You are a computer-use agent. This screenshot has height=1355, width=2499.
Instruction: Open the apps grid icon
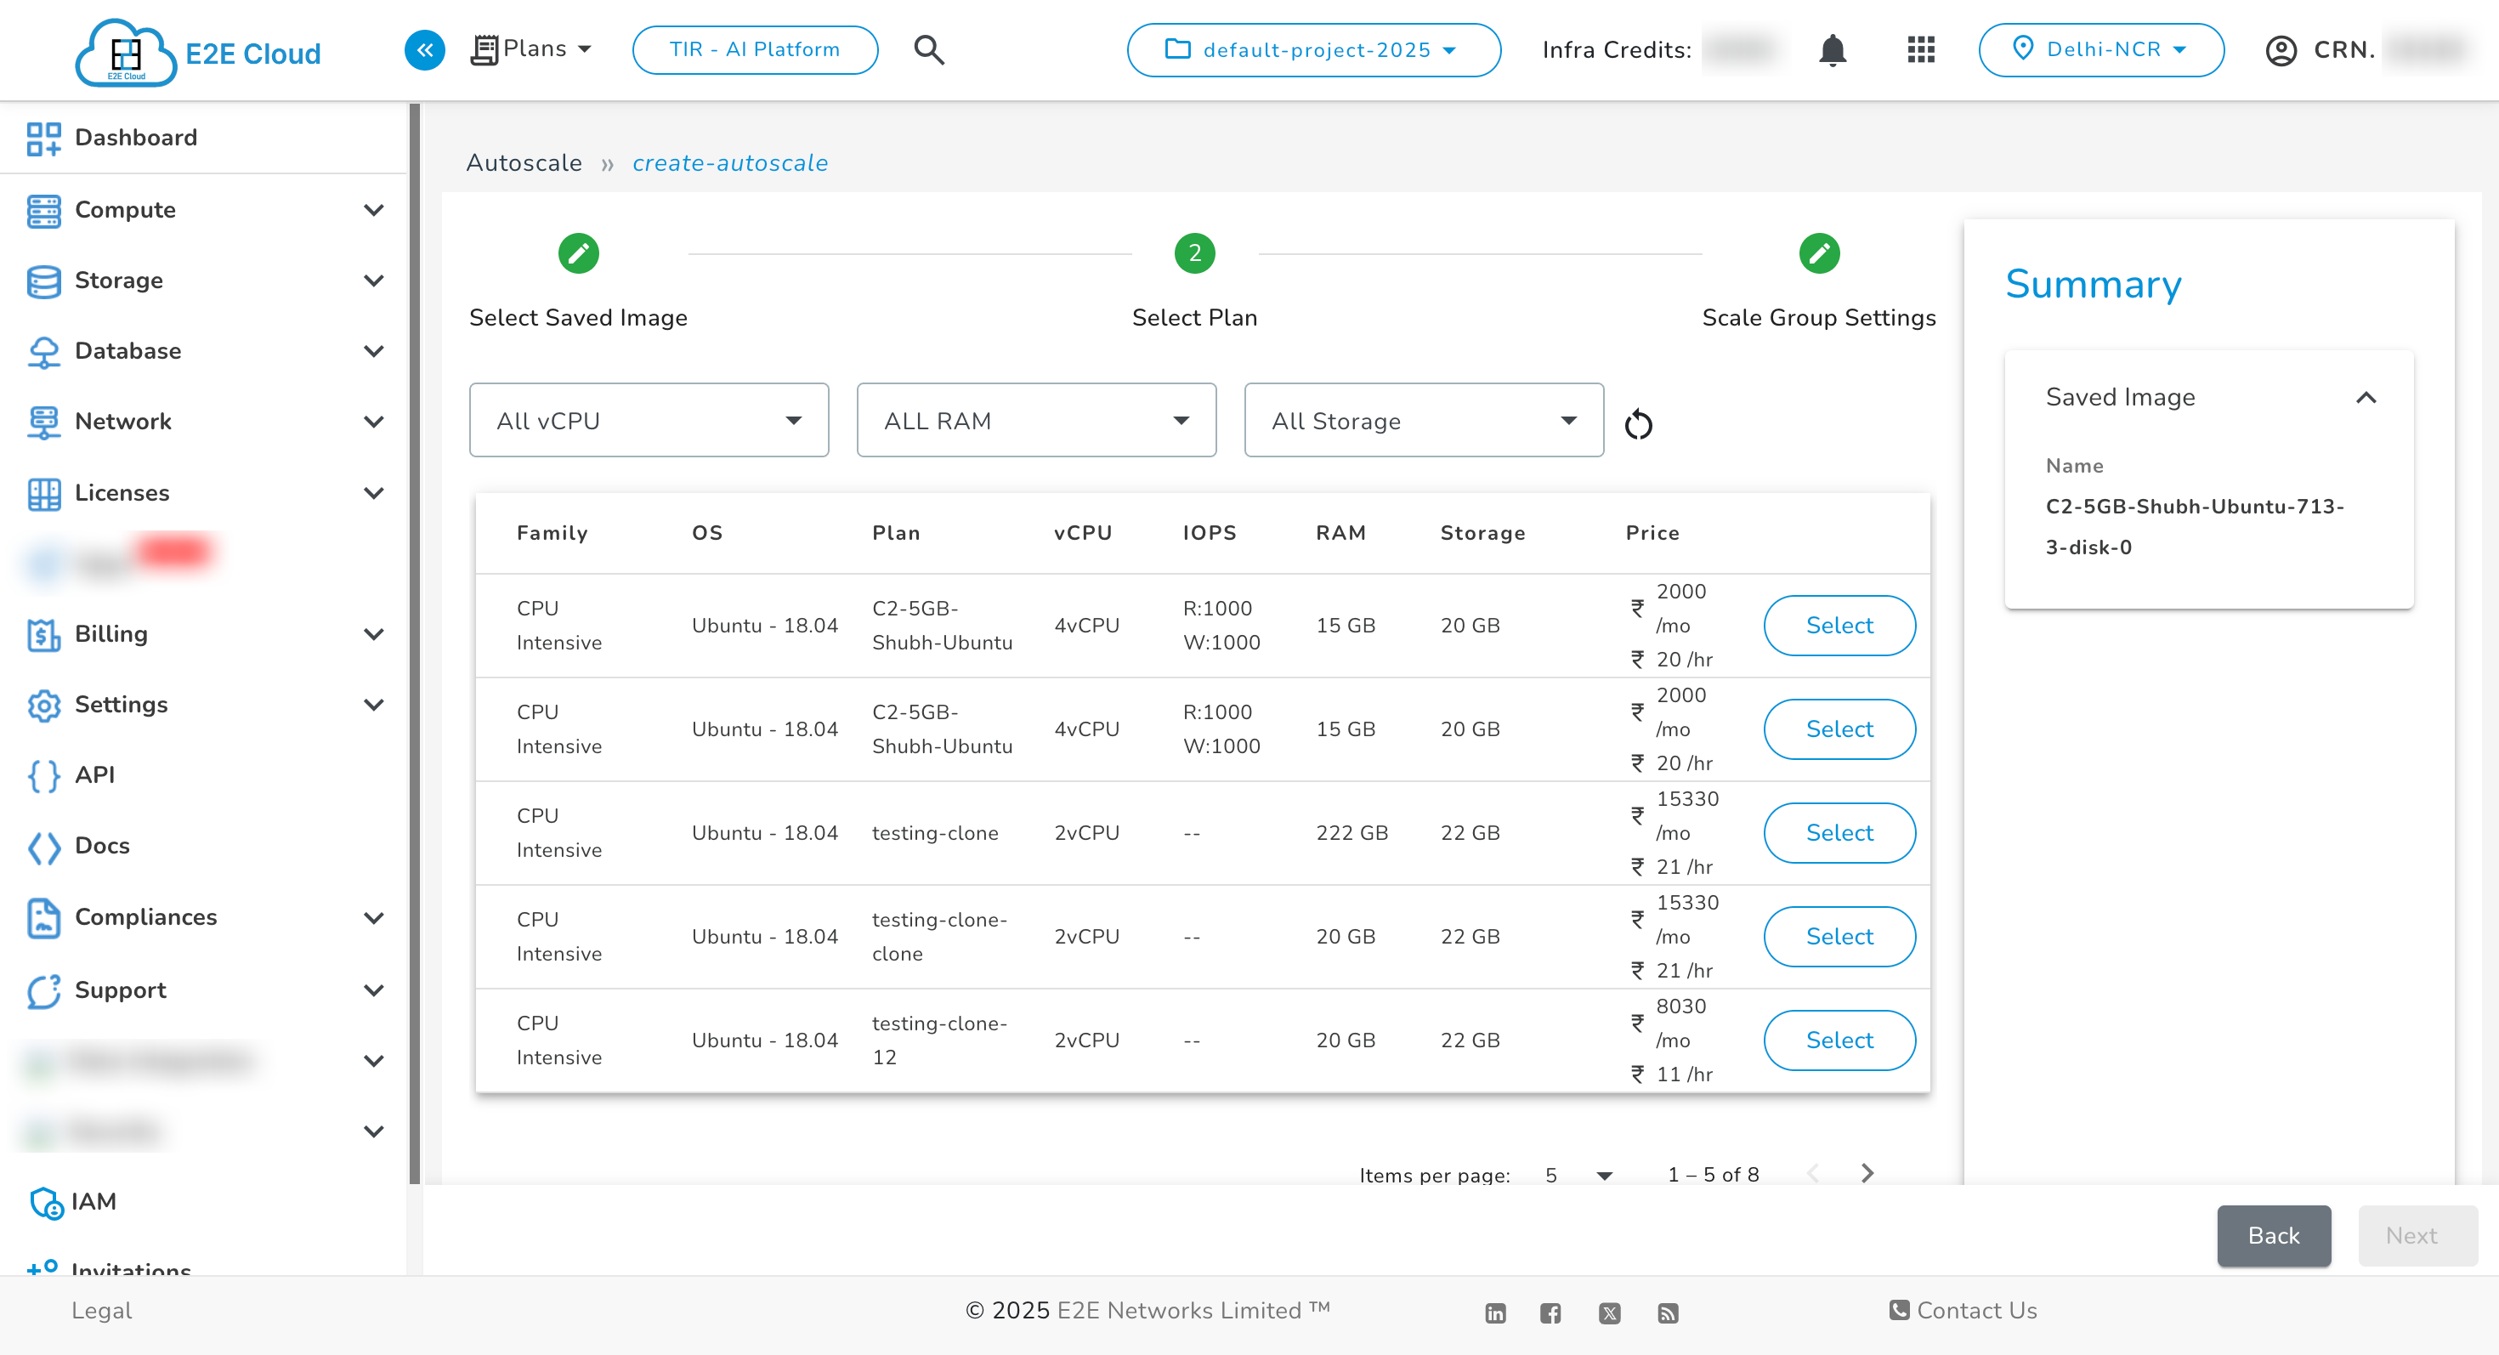point(1920,49)
